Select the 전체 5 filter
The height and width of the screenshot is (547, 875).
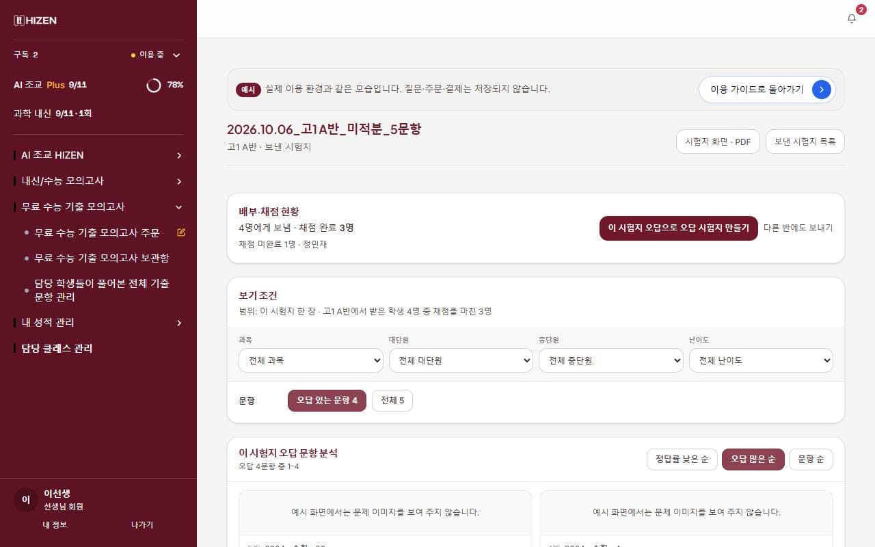(x=392, y=401)
